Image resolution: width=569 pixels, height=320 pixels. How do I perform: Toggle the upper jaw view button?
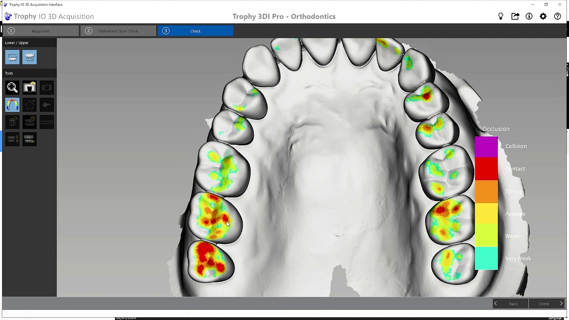click(30, 57)
